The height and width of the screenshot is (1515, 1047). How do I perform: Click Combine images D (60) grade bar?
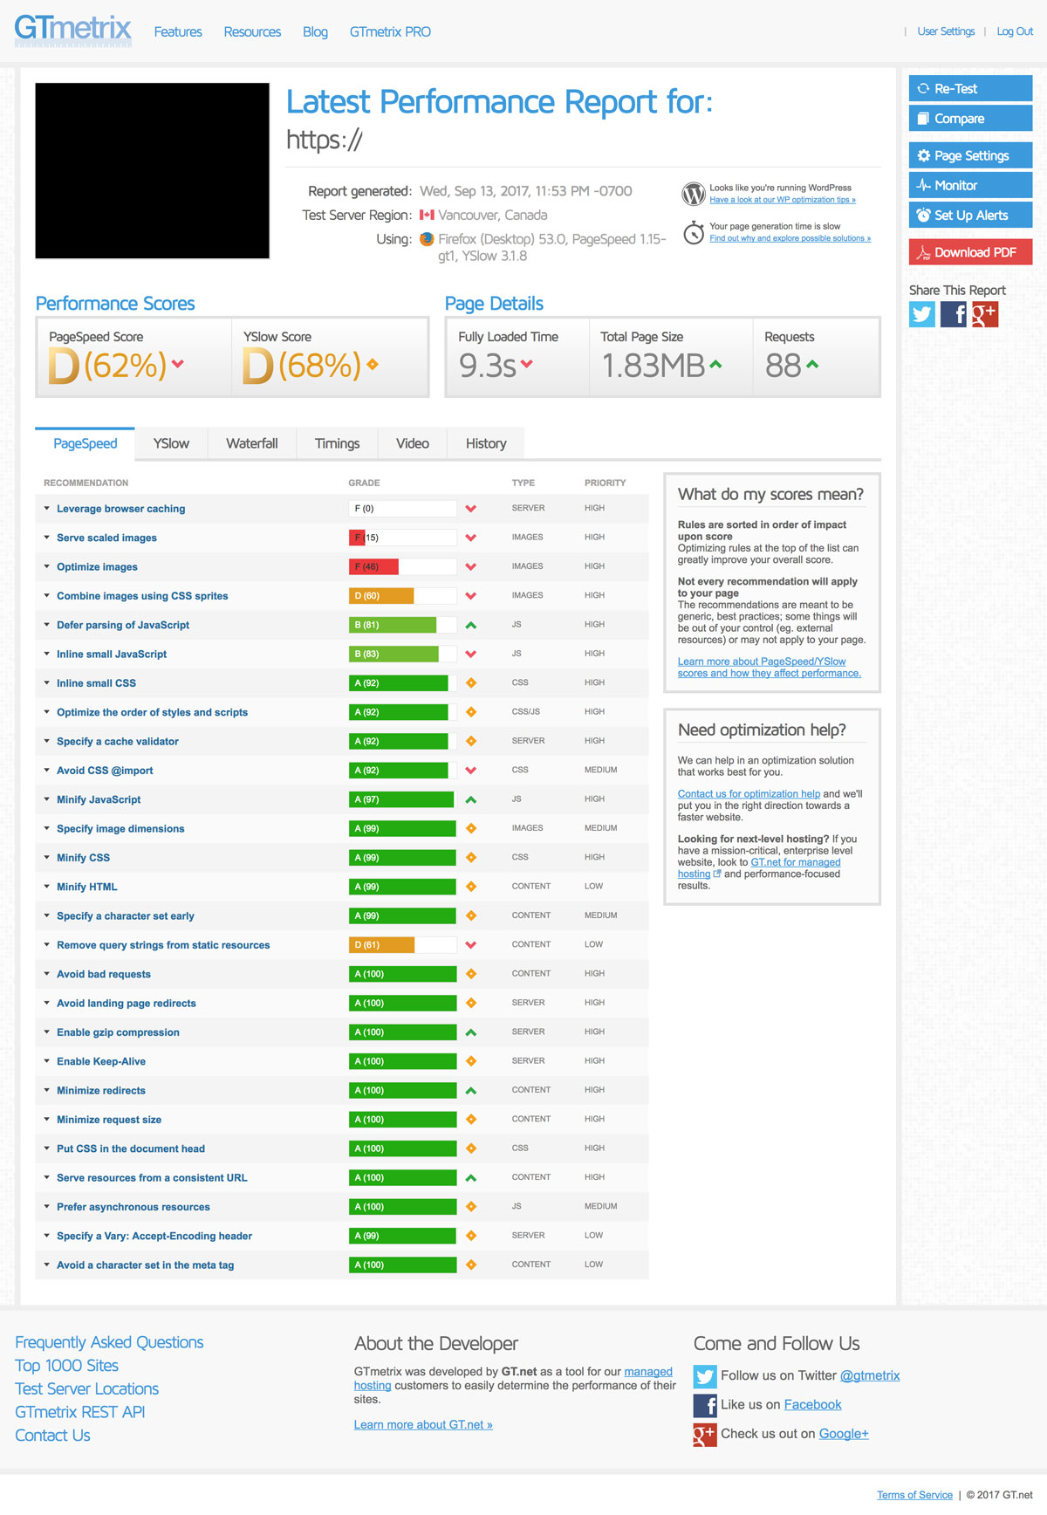(402, 596)
